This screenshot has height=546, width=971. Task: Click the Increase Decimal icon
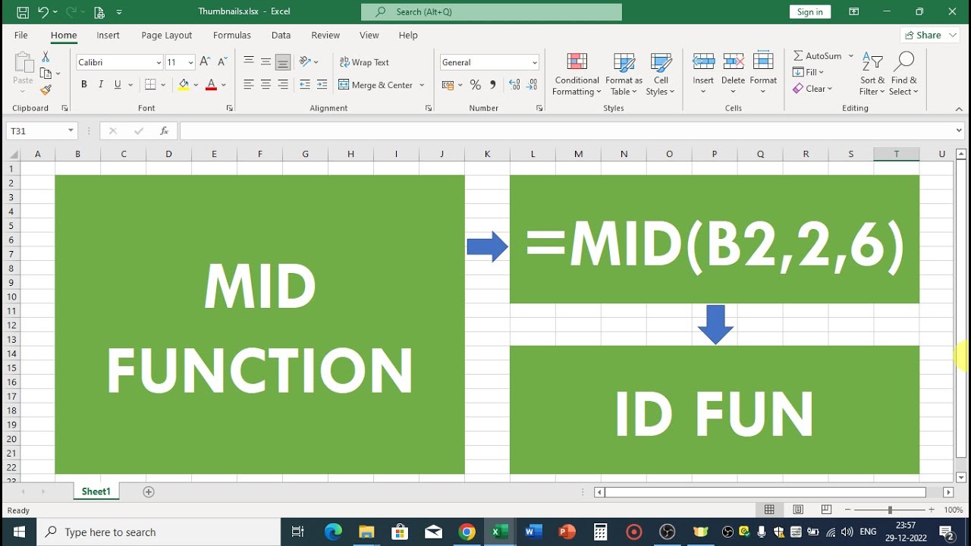coord(514,85)
